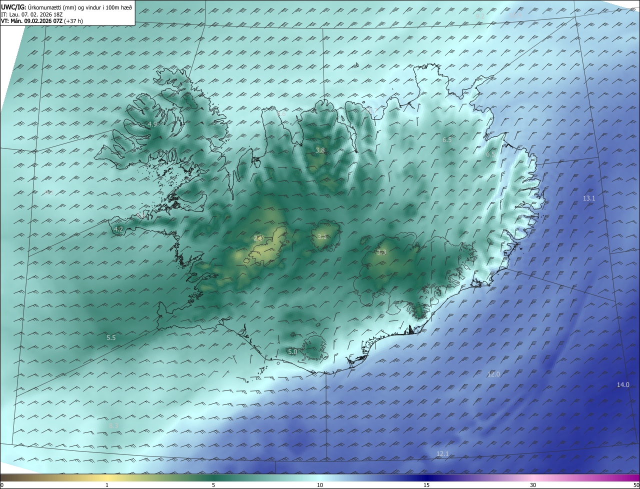This screenshot has height=489, width=640.
Task: Click the dark navy color-scale band above tick 15
Action: pyautogui.click(x=426, y=477)
